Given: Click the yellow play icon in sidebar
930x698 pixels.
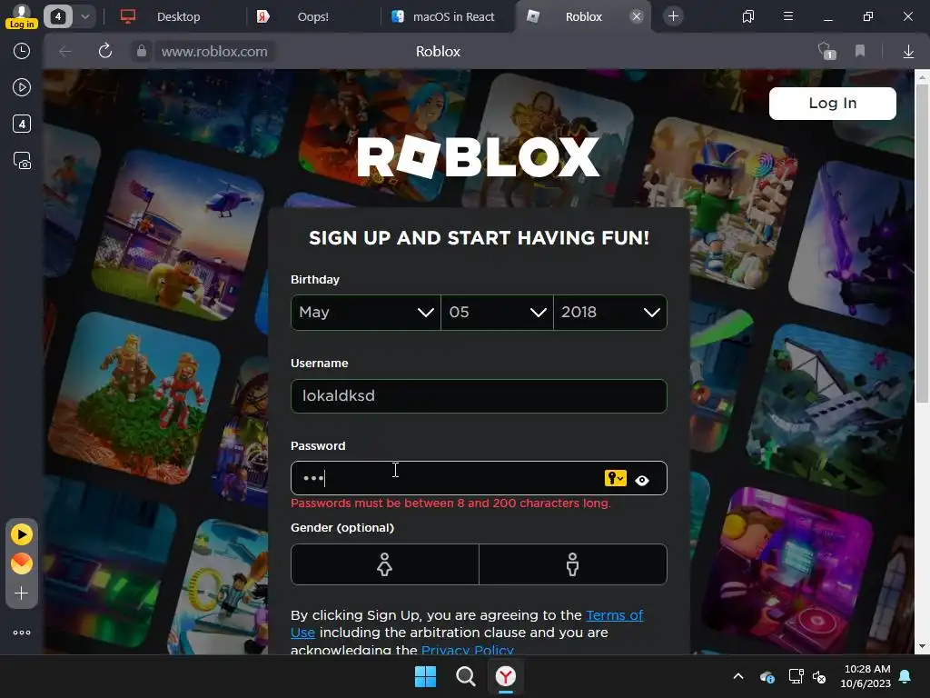Looking at the screenshot, I should pos(22,534).
